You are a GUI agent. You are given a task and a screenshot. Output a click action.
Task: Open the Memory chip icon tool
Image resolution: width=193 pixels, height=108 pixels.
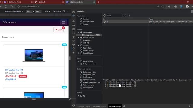pos(74,45)
